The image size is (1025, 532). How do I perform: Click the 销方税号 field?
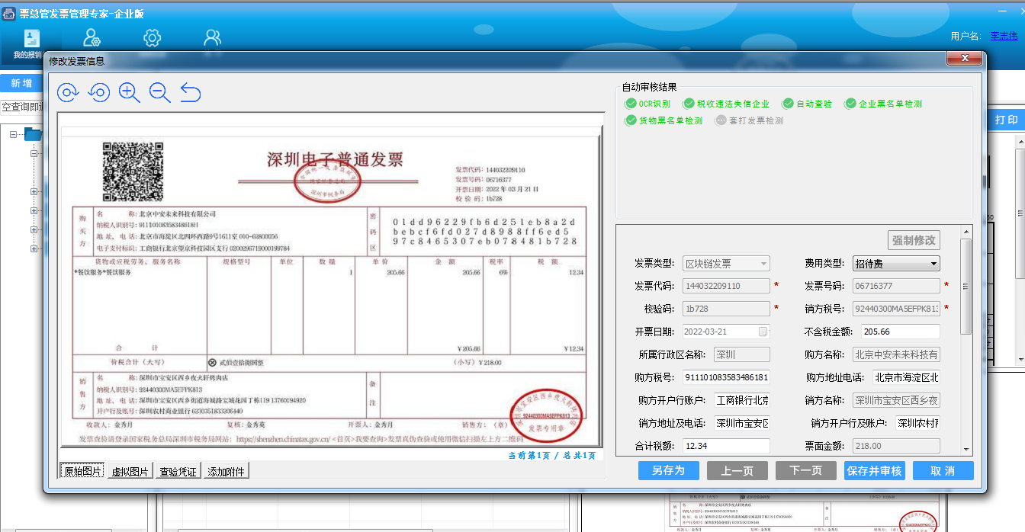coord(896,309)
